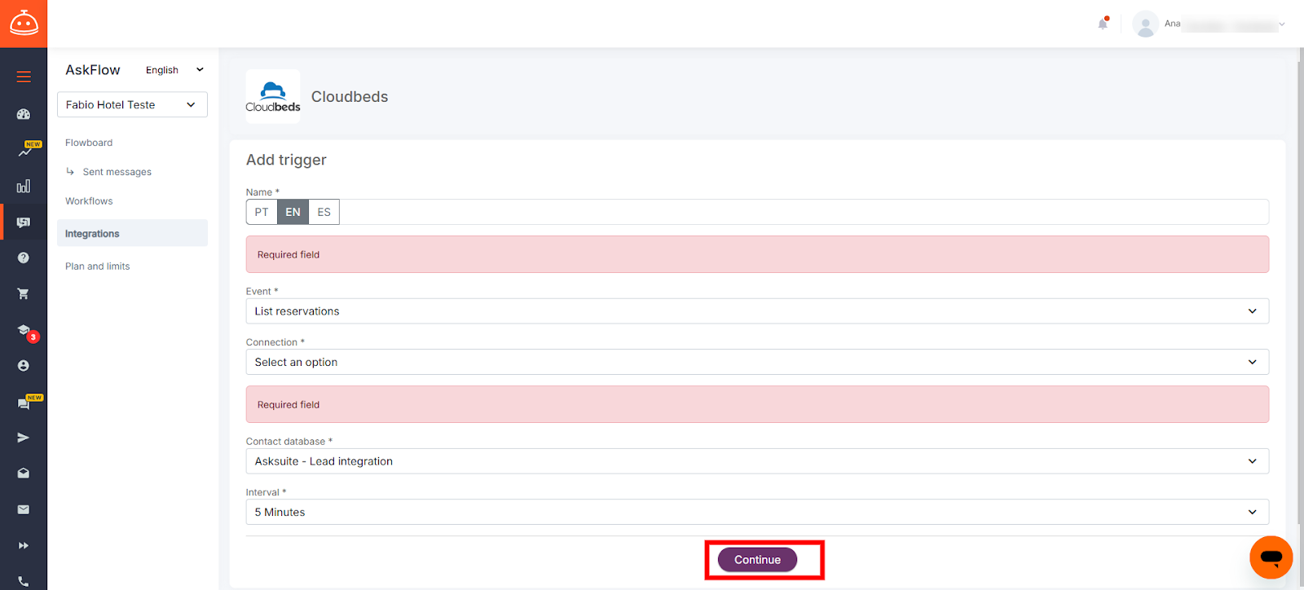Open the dashboard gauge icon
The height and width of the screenshot is (590, 1304).
[x=24, y=114]
